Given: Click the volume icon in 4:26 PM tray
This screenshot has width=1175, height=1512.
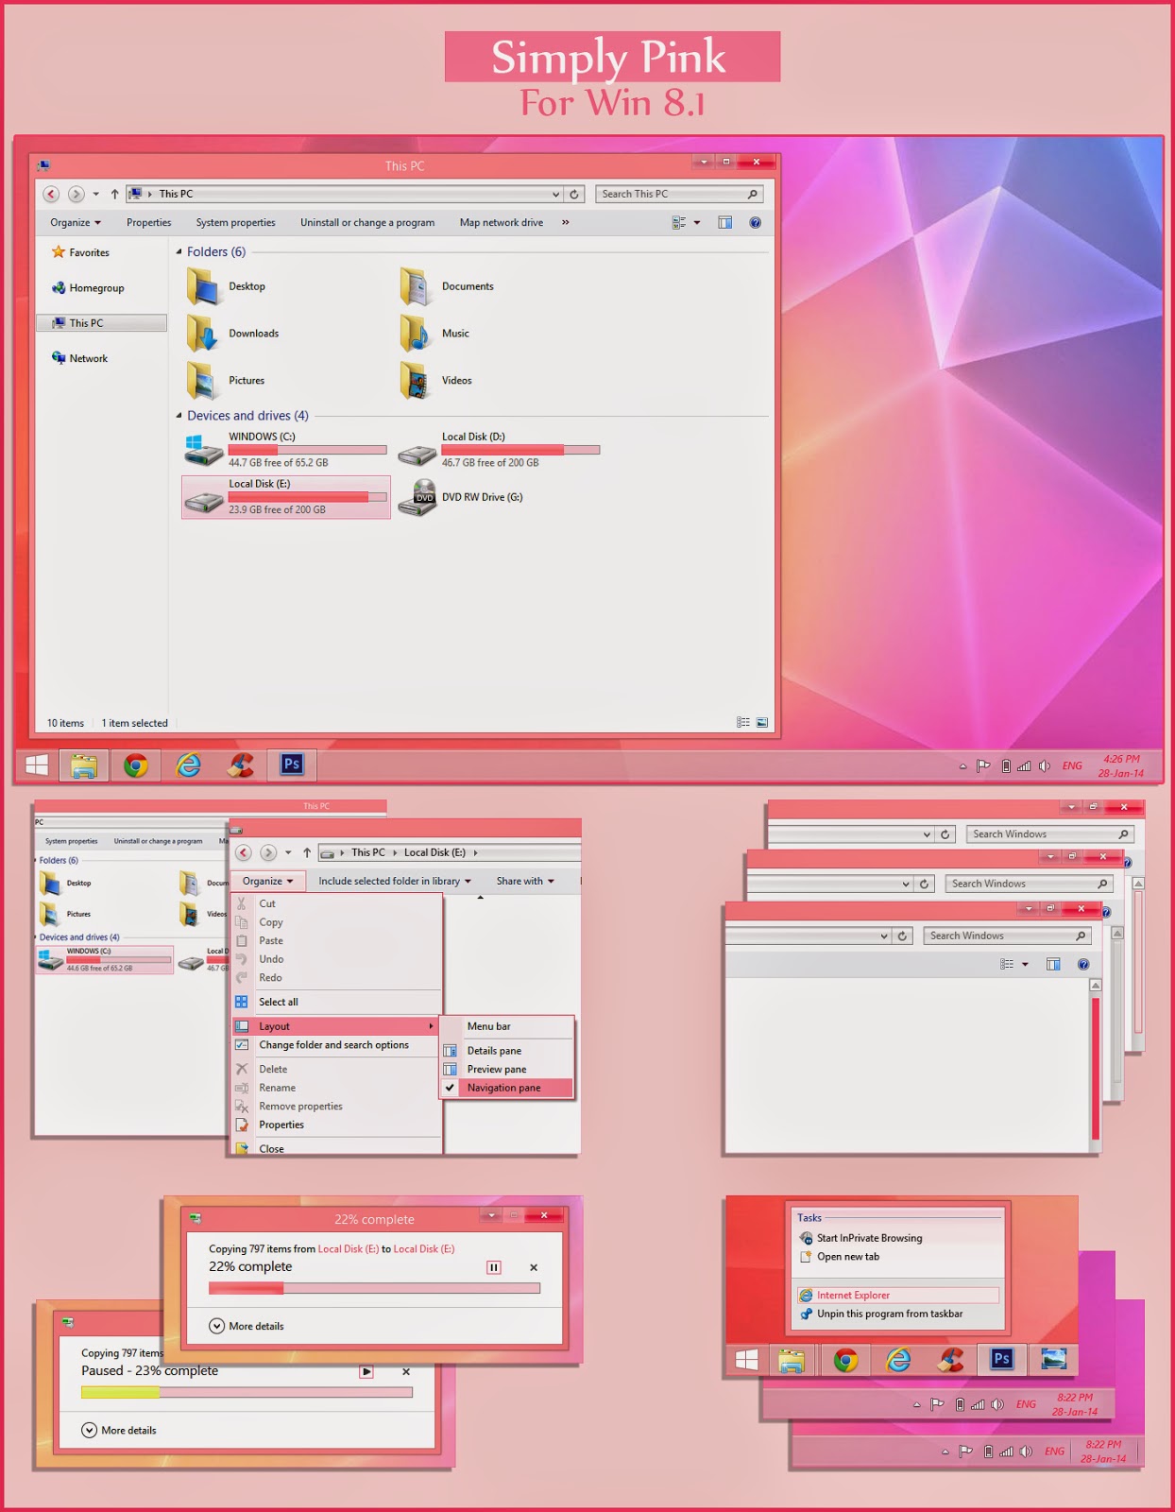Looking at the screenshot, I should [1045, 766].
